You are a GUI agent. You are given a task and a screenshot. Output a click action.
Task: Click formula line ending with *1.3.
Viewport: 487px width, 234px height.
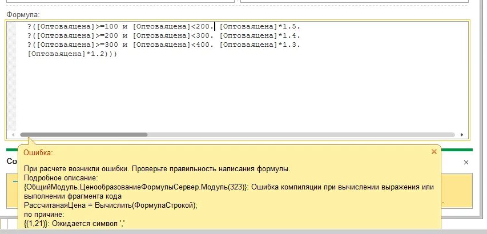[x=164, y=45]
